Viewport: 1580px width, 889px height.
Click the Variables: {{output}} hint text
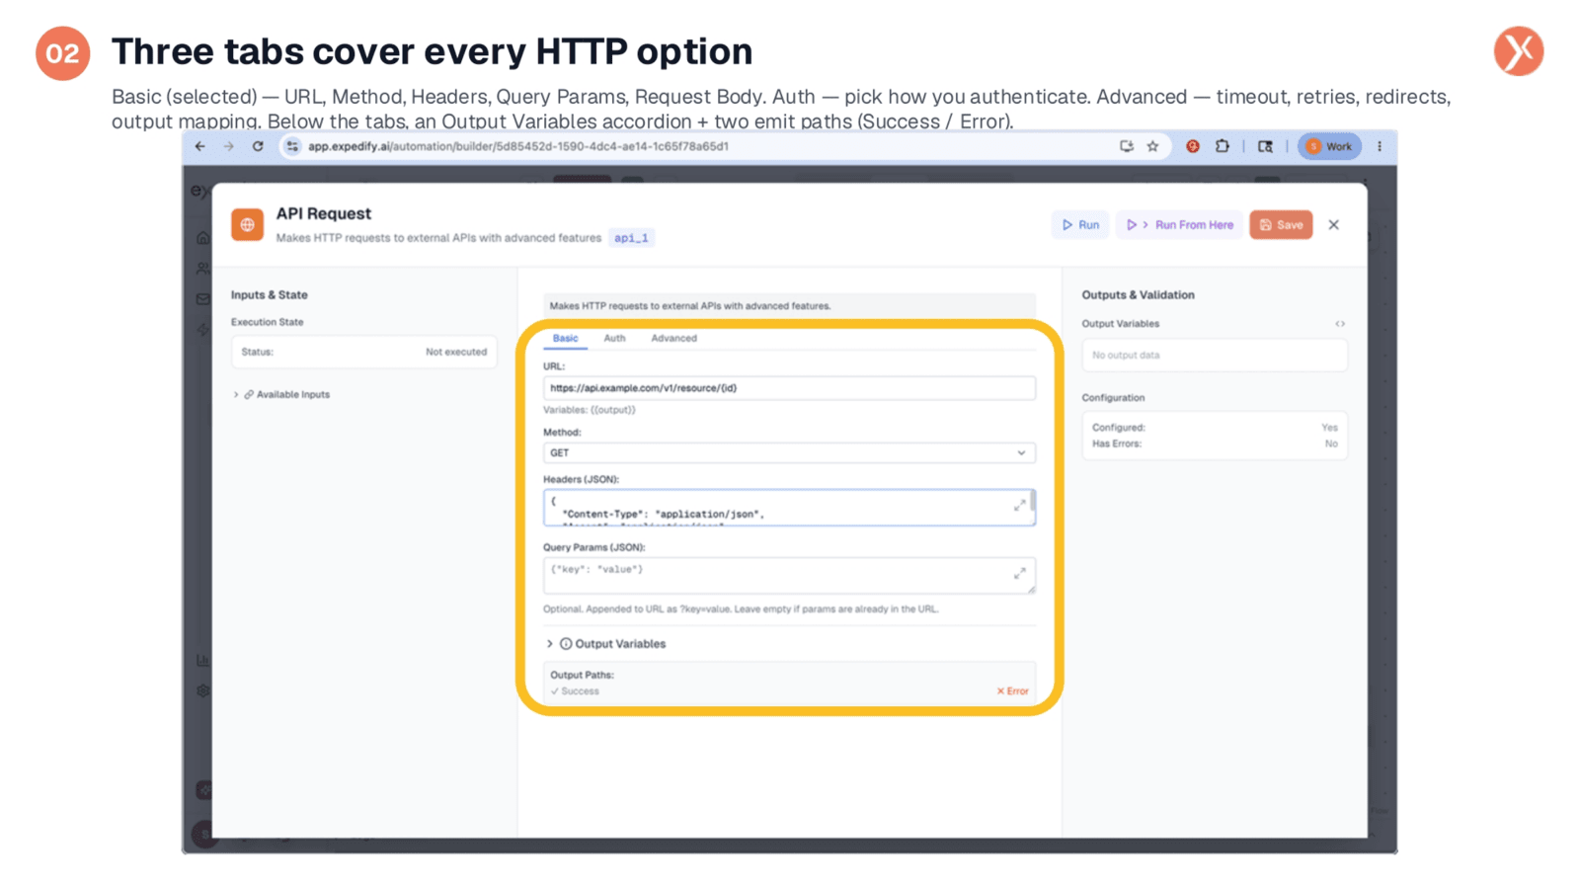590,410
